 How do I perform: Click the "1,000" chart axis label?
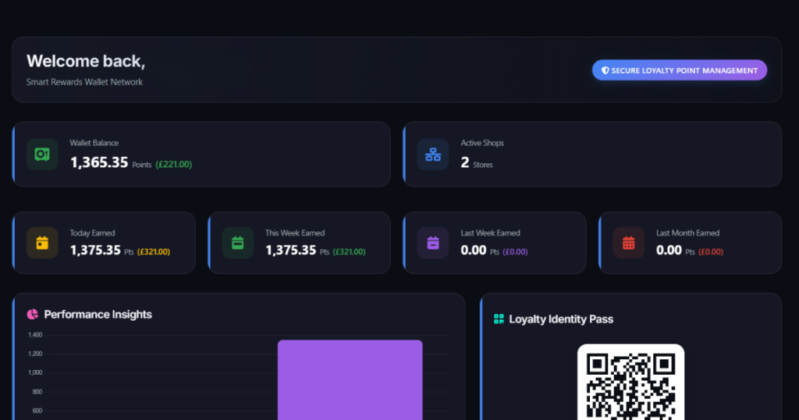click(35, 372)
